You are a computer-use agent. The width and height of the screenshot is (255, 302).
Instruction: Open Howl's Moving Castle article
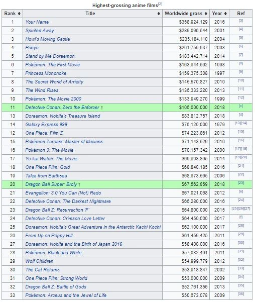tap(48, 39)
